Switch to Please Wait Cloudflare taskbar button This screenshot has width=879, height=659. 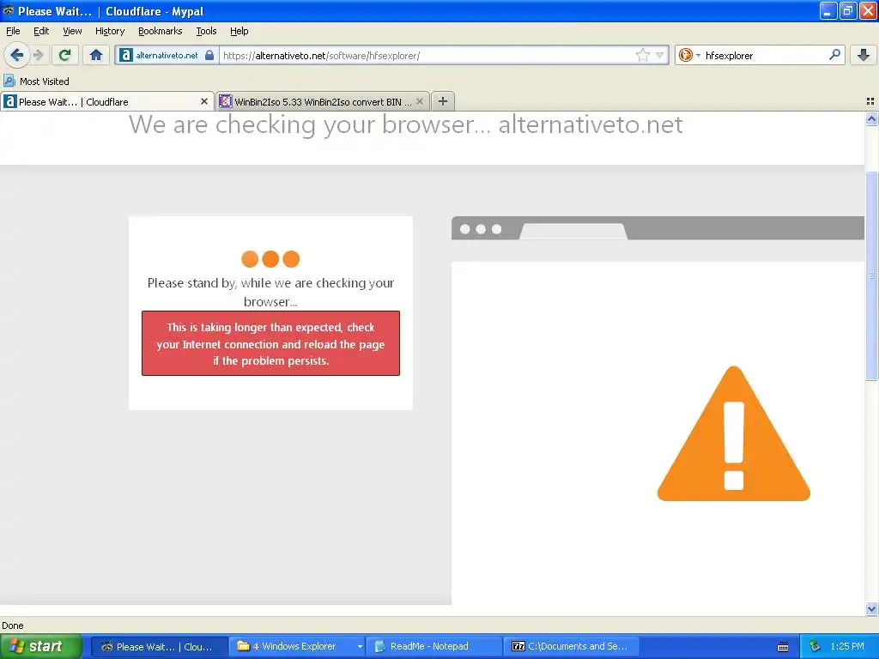coord(159,646)
